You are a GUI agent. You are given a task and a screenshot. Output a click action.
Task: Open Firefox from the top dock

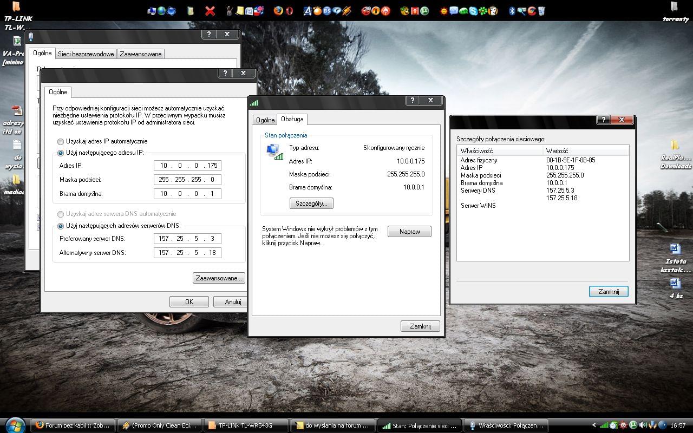click(278, 10)
